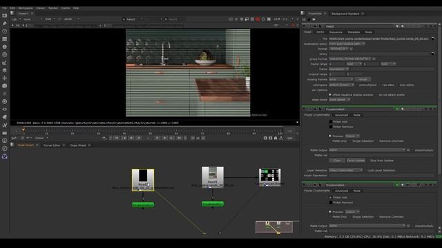The height and width of the screenshot is (248, 442).
Task: Switch to Background Renders tab
Action: point(345,14)
